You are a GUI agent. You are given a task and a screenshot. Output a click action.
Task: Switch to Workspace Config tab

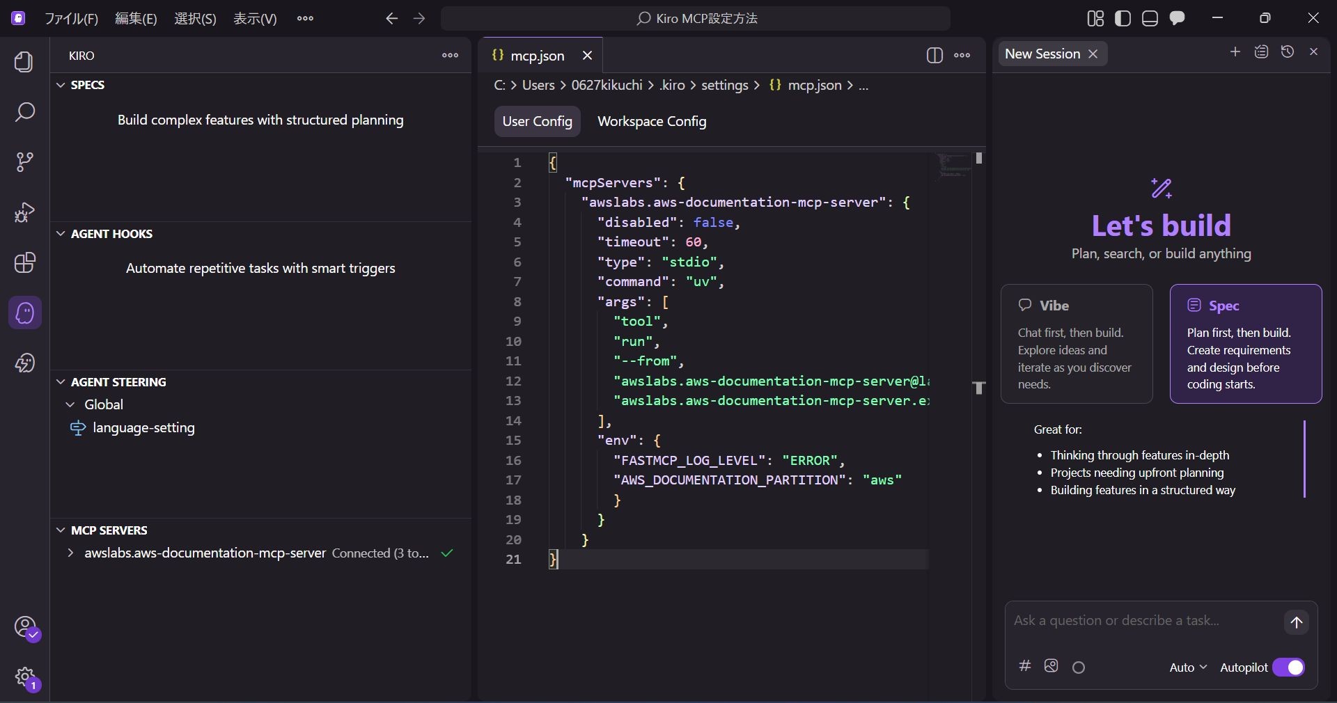coord(651,122)
